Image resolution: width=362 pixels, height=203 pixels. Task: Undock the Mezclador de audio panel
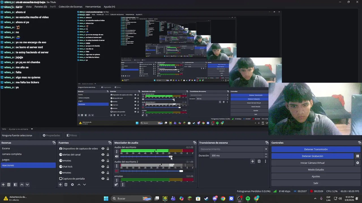pos(195,143)
